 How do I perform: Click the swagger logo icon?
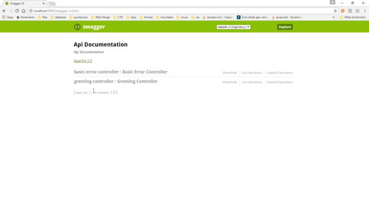click(77, 27)
